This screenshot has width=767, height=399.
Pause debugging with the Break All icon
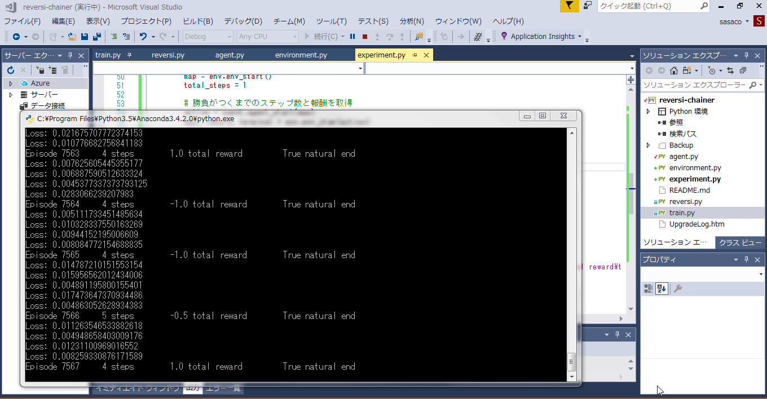(352, 37)
